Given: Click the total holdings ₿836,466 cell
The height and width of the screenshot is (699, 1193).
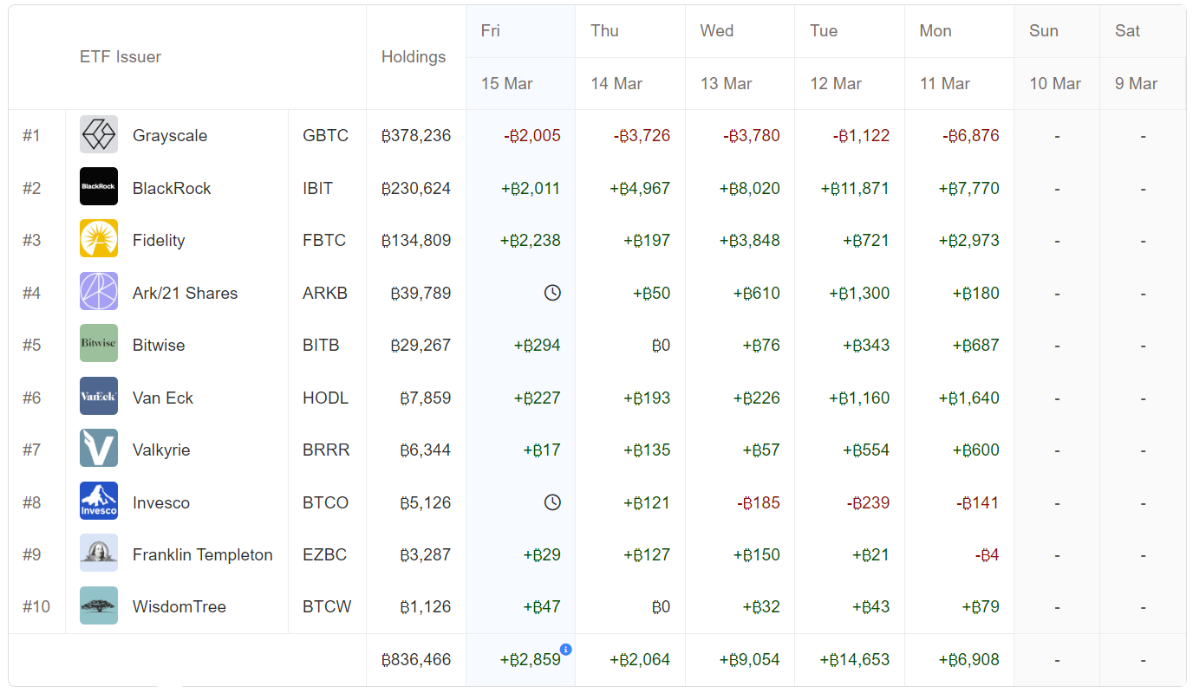Looking at the screenshot, I should tap(416, 659).
